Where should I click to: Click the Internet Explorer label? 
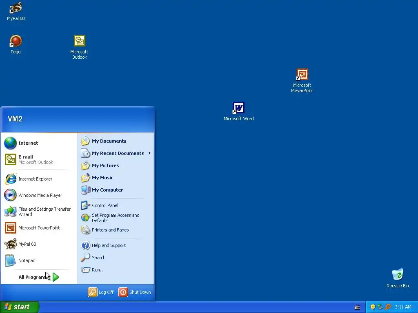coord(35,179)
